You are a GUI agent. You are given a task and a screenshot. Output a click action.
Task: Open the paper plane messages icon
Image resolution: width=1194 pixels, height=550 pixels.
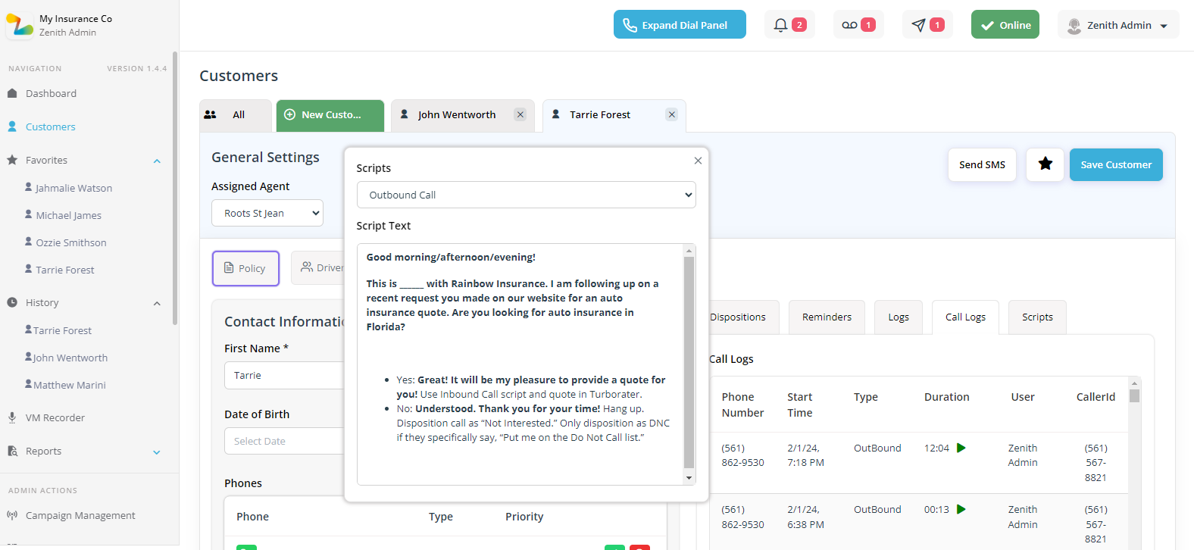pos(918,25)
